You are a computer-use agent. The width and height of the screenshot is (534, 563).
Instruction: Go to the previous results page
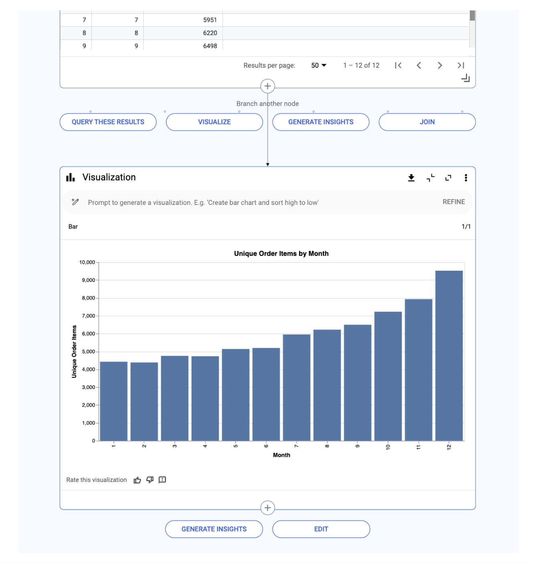tap(419, 65)
